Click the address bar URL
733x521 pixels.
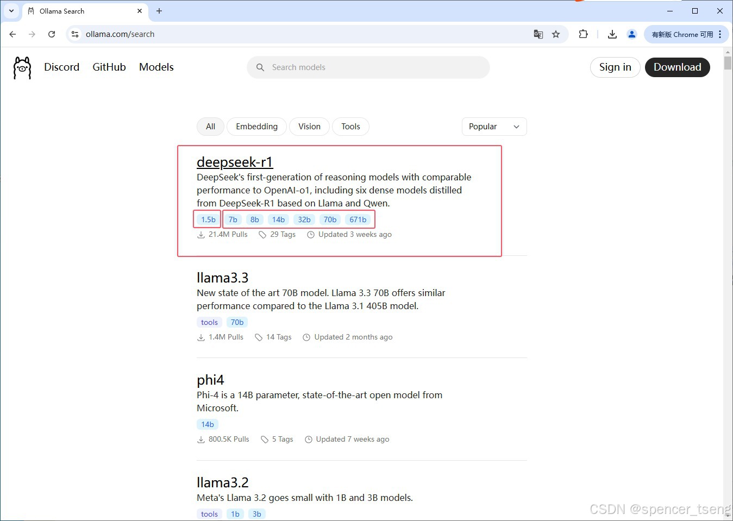120,34
